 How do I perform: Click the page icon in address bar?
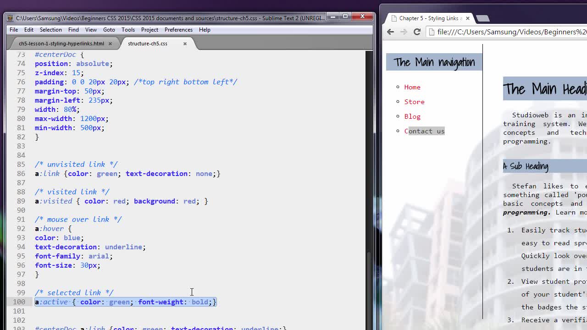tap(432, 32)
